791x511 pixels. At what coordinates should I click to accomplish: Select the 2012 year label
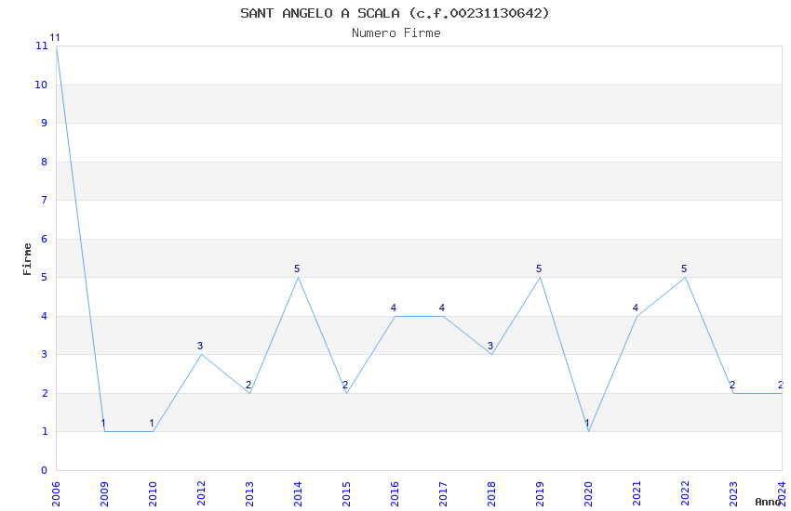point(201,494)
